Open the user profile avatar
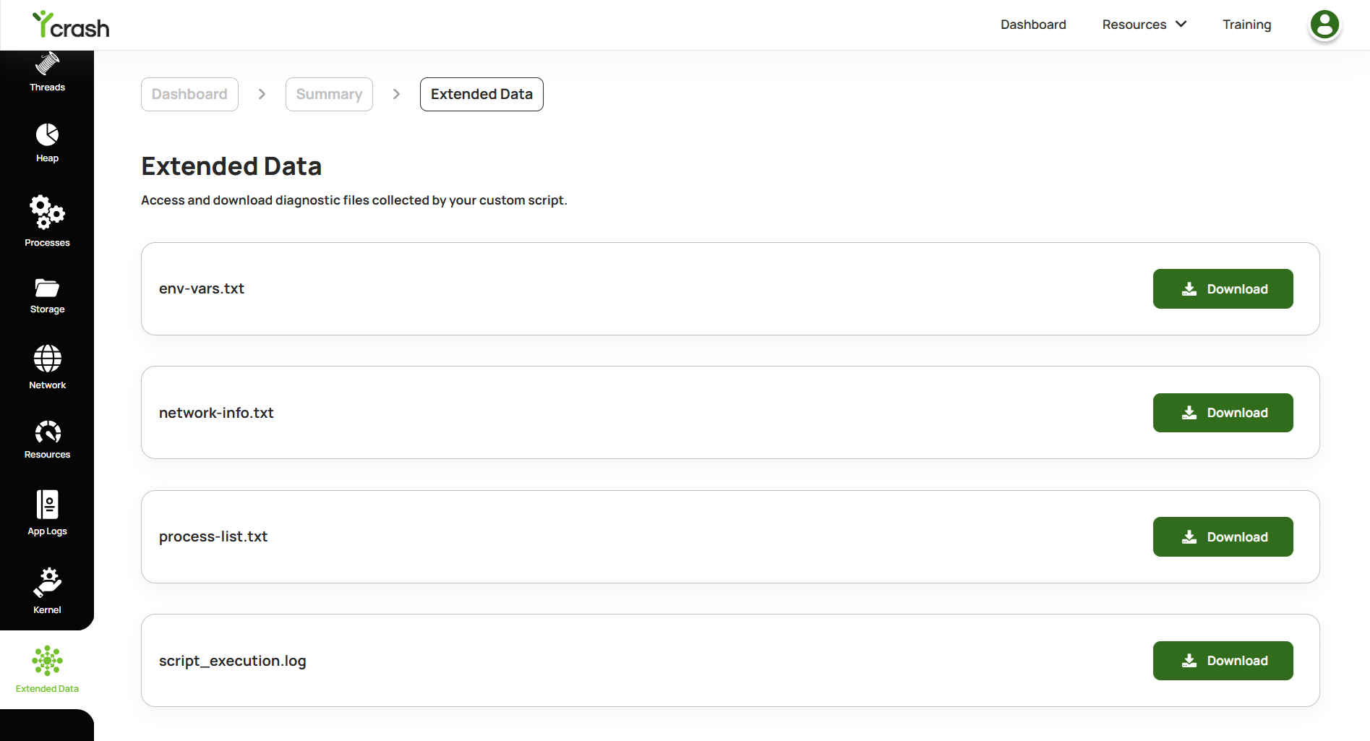Screen dimensions: 1370x741 click(x=1324, y=25)
